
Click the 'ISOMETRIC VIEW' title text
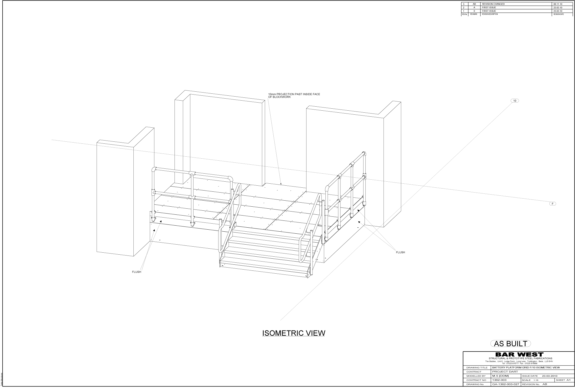(x=294, y=333)
